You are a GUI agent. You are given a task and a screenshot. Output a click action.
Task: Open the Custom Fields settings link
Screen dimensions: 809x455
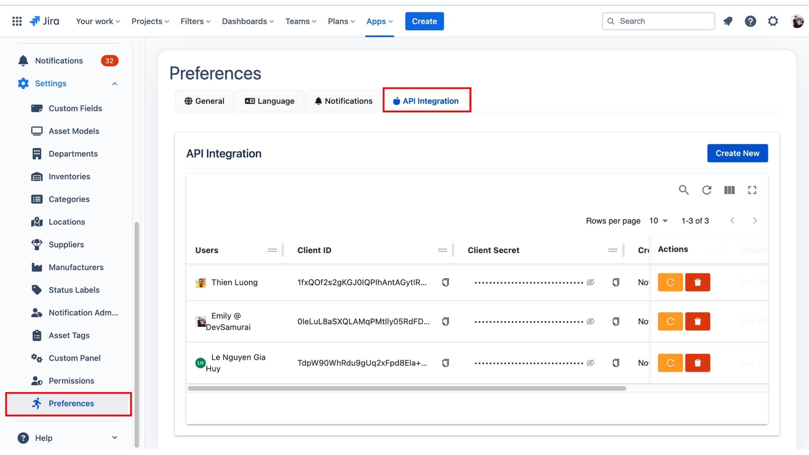click(x=75, y=108)
